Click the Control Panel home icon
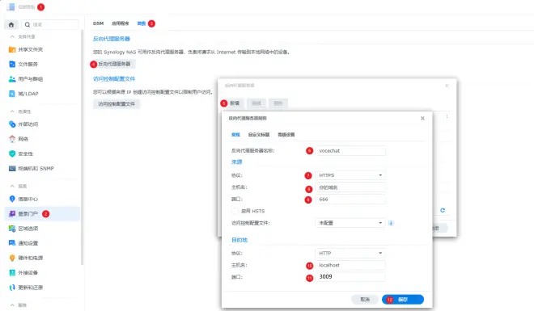534x311 pixels. pos(11,24)
